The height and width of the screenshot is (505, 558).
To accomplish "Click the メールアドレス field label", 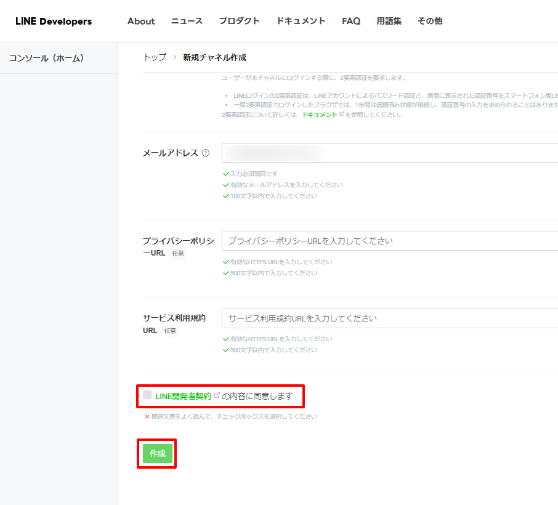I will (x=170, y=153).
